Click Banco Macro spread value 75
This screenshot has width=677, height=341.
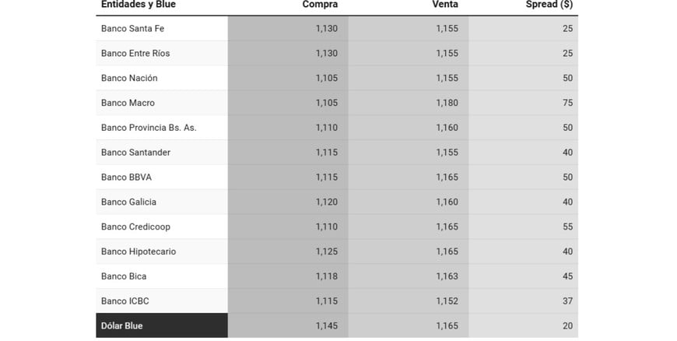[567, 104]
